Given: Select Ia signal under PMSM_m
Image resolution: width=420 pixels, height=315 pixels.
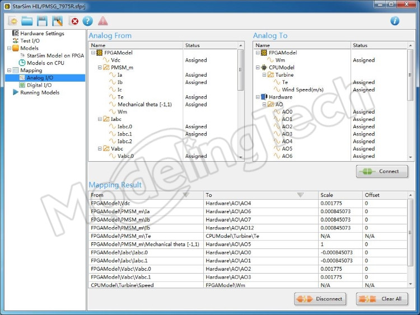Looking at the screenshot, I should pyautogui.click(x=120, y=75).
